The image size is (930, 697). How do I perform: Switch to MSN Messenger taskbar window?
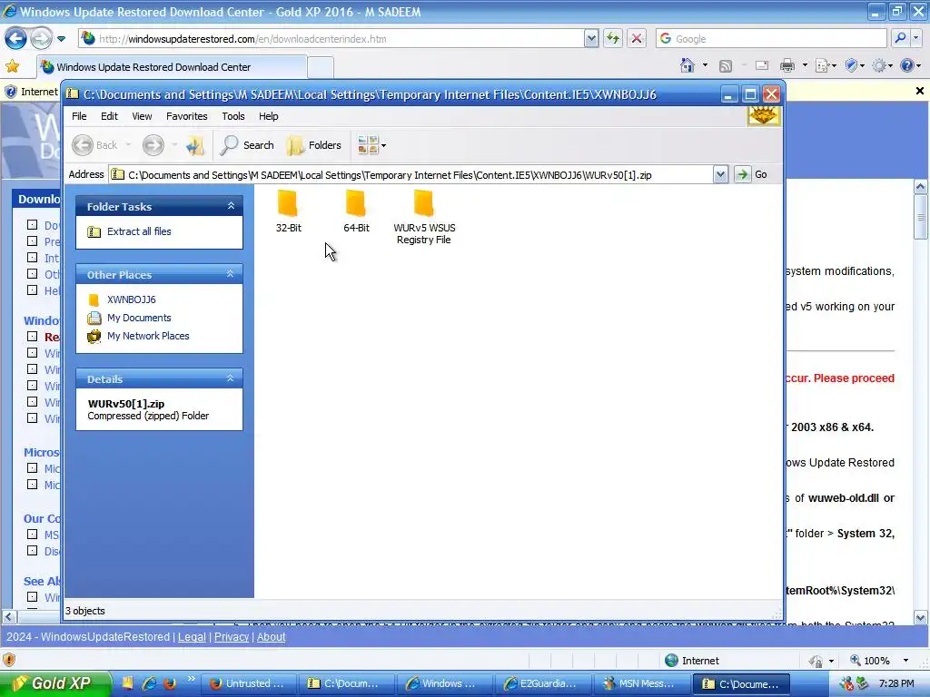640,683
